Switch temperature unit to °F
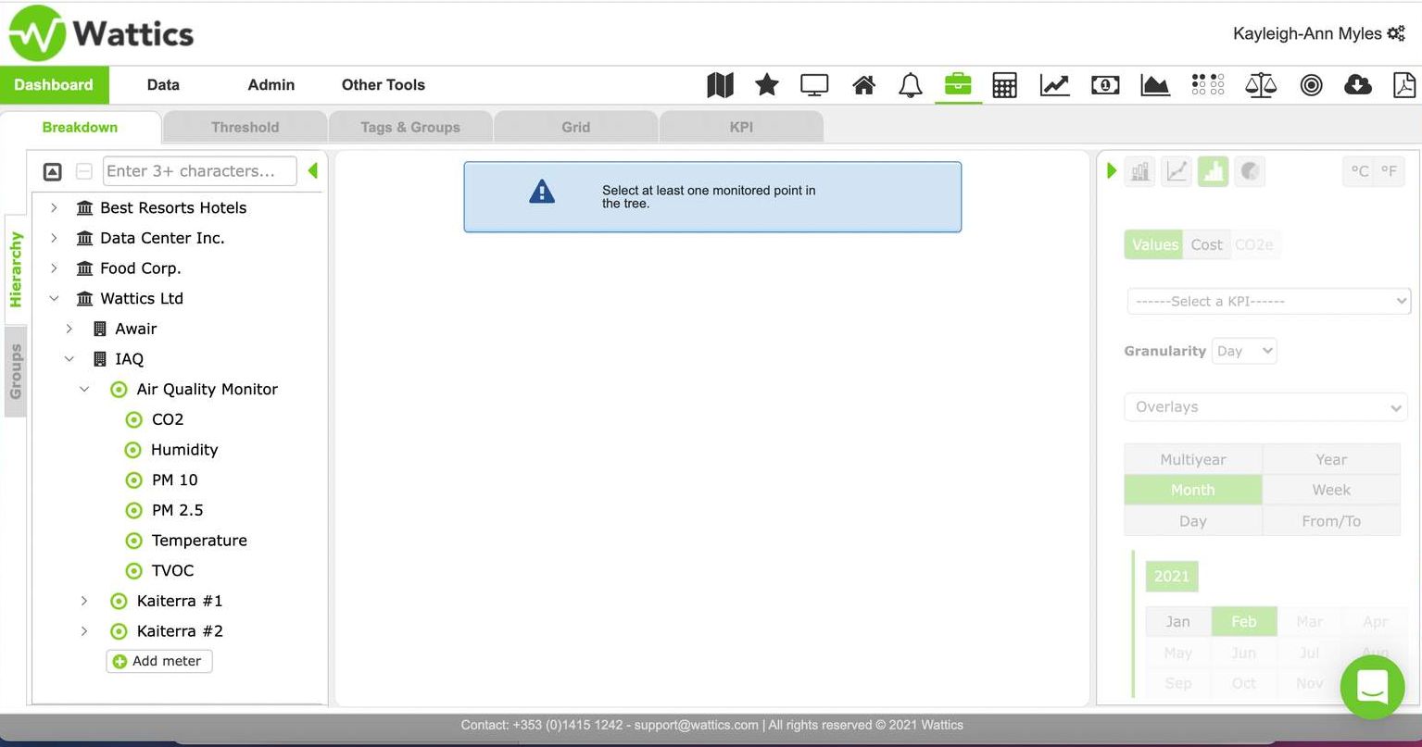 (x=1389, y=171)
